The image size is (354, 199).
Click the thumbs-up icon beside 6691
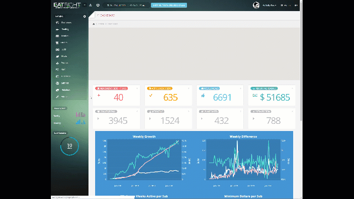point(203,96)
